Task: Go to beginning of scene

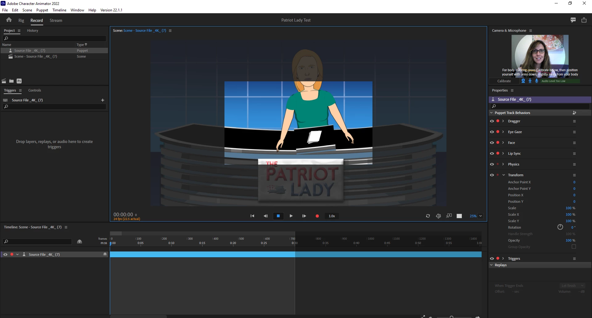Action: (252, 216)
